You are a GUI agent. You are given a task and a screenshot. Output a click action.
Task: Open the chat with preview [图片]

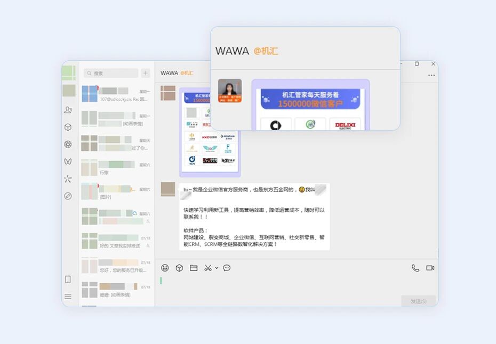116,192
